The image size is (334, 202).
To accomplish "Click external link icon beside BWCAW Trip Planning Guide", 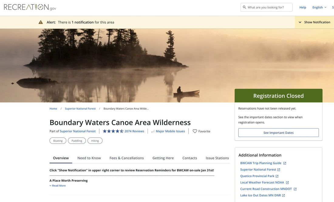I will (x=285, y=163).
